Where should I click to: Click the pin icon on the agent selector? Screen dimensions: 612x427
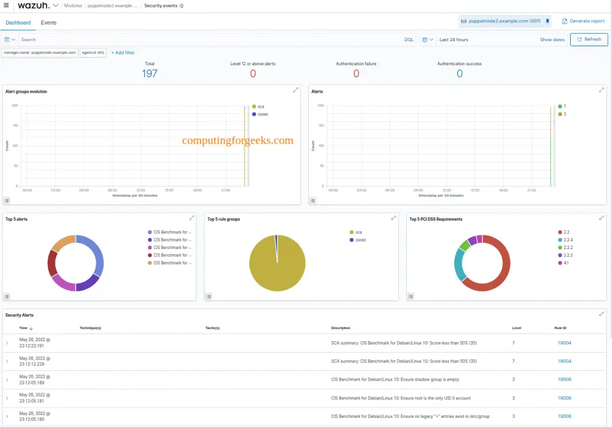[547, 21]
